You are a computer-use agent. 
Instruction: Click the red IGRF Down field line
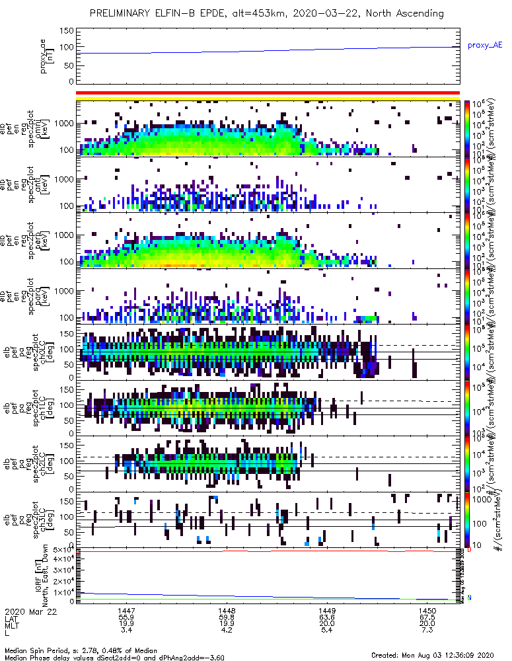(x=268, y=551)
